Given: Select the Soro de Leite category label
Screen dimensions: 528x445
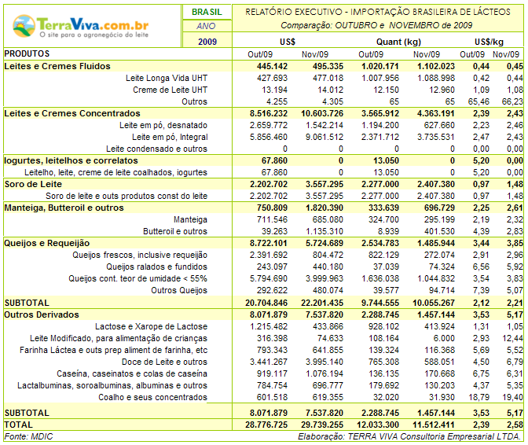Looking at the screenshot, I should coord(33,184).
